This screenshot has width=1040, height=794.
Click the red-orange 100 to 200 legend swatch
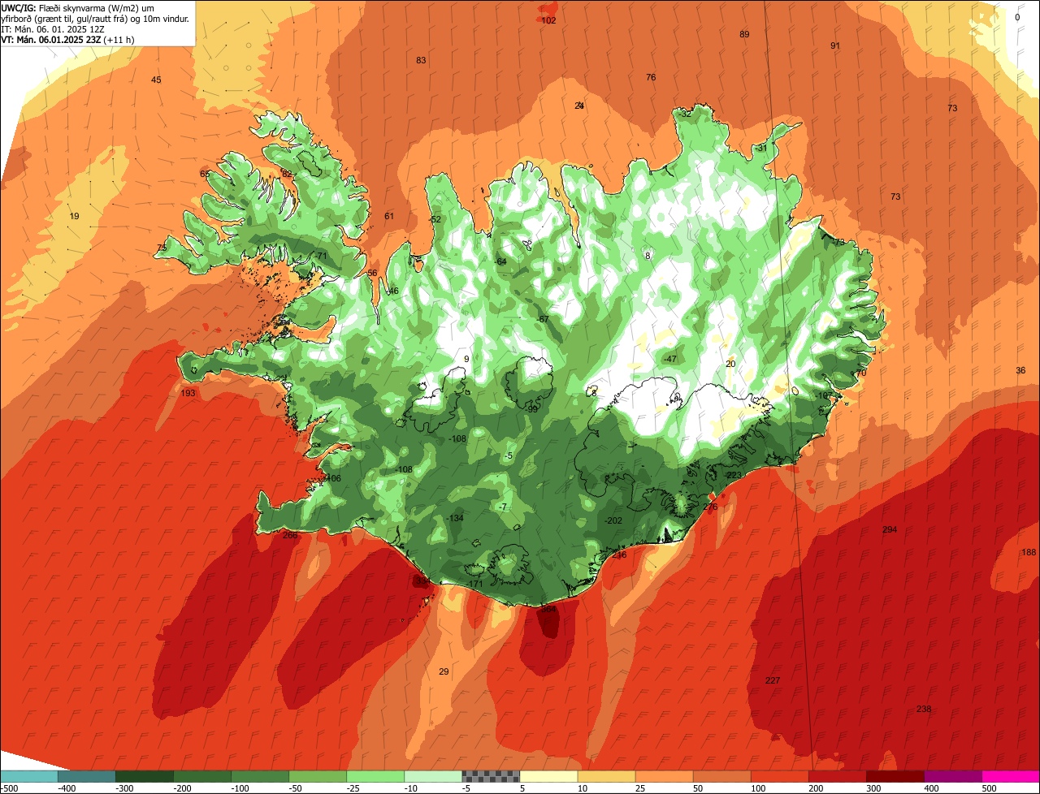pos(779,776)
